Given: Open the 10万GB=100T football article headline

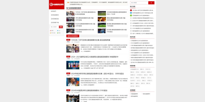Looking at the screenshot, I should point(90,40).
